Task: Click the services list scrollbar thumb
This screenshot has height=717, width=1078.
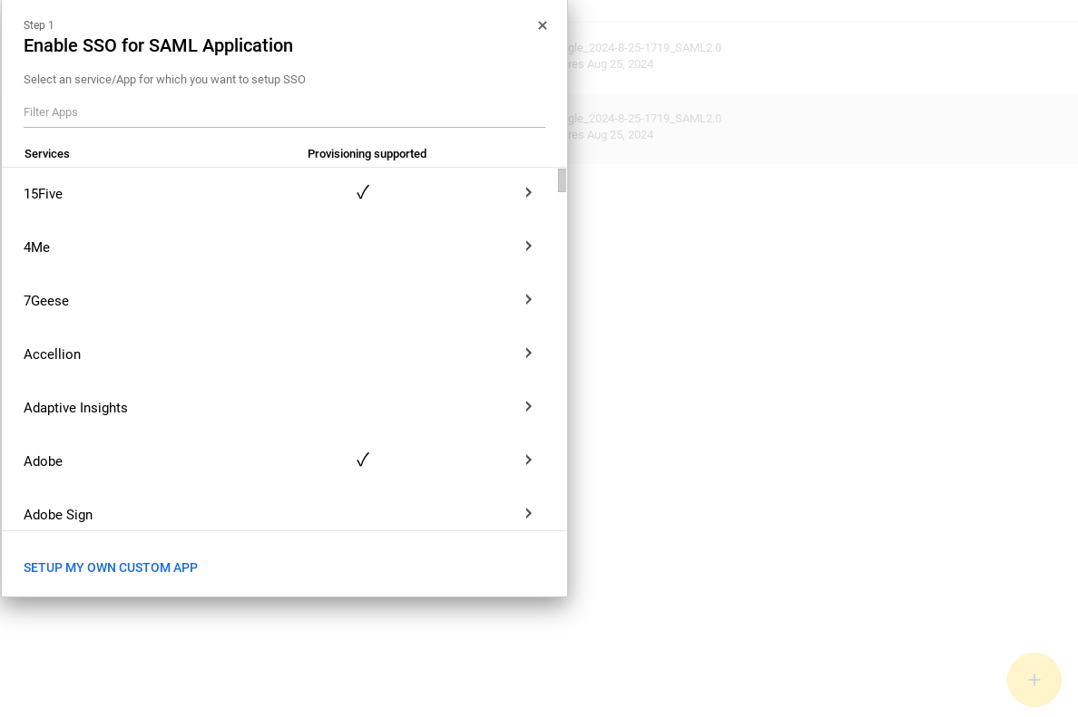Action: pos(562,180)
